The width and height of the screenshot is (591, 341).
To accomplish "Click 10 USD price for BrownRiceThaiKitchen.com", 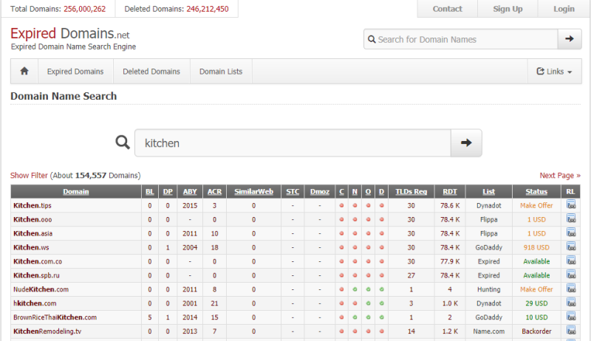I will (536, 317).
